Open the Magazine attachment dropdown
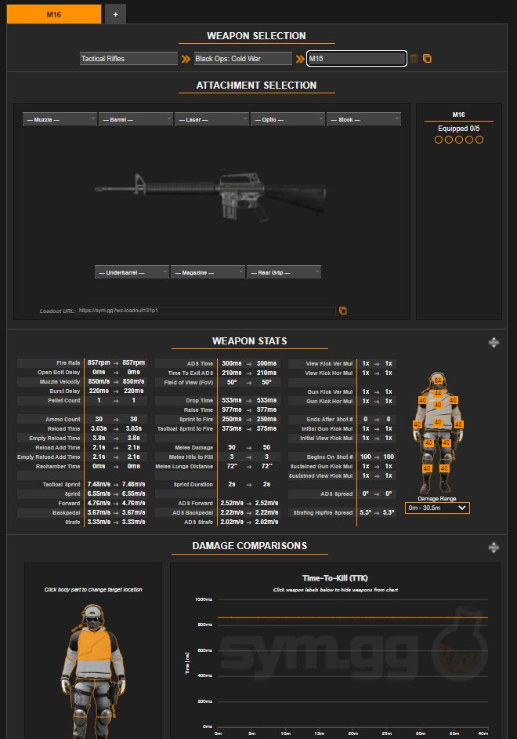Image resolution: width=517 pixels, height=739 pixels. tap(208, 272)
